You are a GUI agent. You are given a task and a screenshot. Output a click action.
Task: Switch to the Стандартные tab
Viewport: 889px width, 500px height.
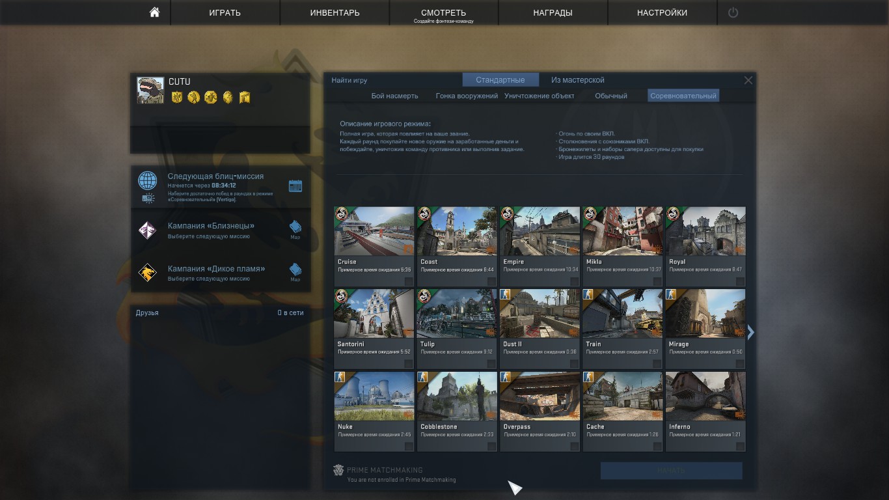[500, 80]
